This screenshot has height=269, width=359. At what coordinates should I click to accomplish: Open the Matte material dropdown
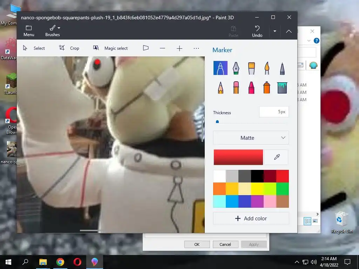pyautogui.click(x=251, y=138)
